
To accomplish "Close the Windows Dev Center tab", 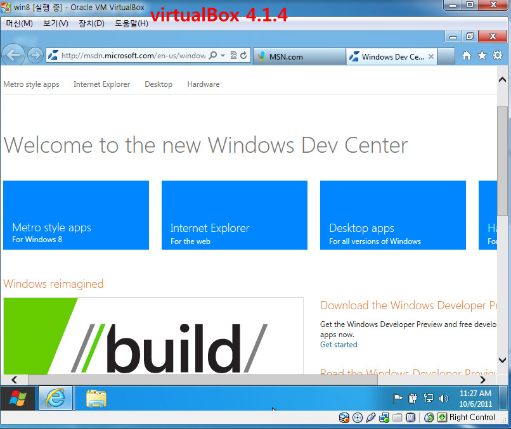I will [431, 56].
